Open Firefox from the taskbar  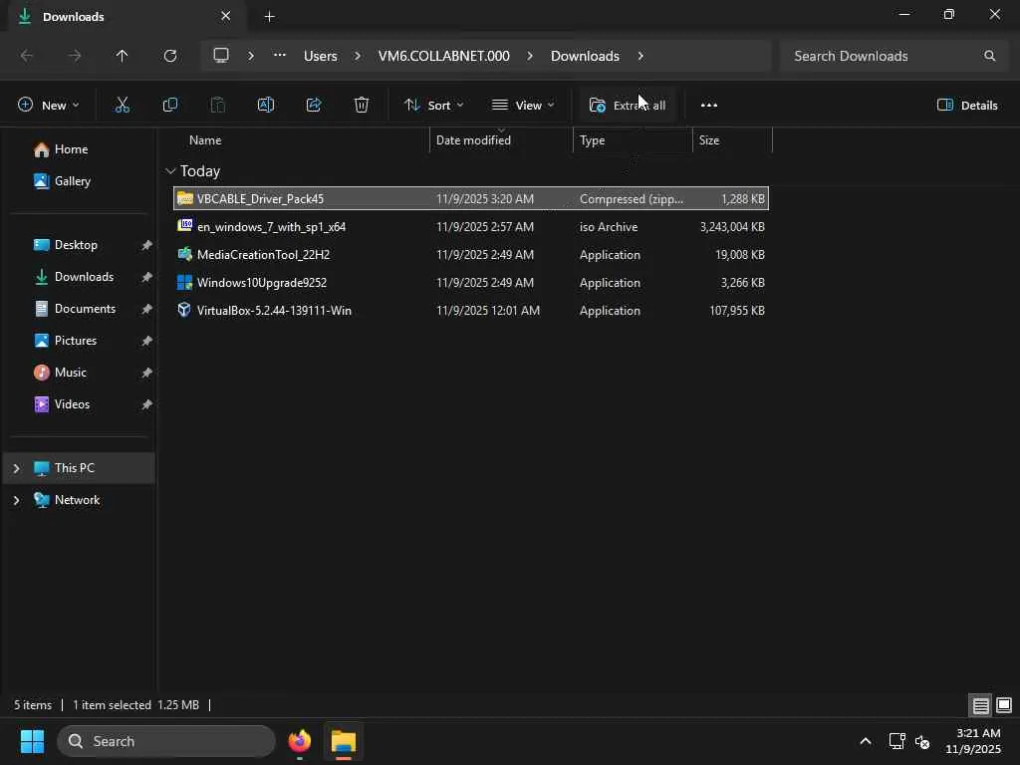300,741
